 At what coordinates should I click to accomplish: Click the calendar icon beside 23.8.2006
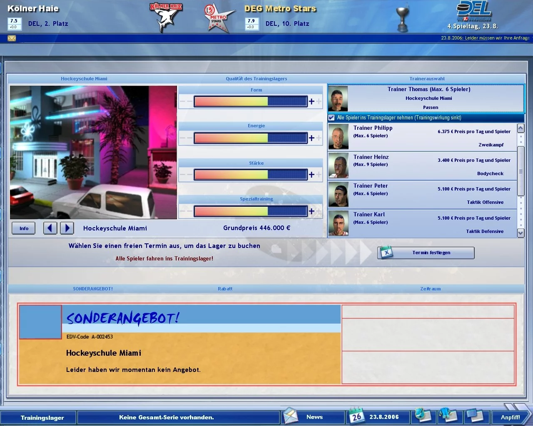click(356, 416)
